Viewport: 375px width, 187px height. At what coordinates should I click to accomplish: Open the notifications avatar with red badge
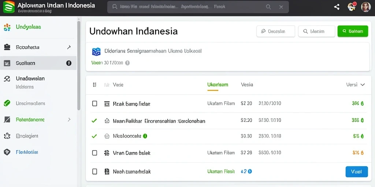(352, 7)
